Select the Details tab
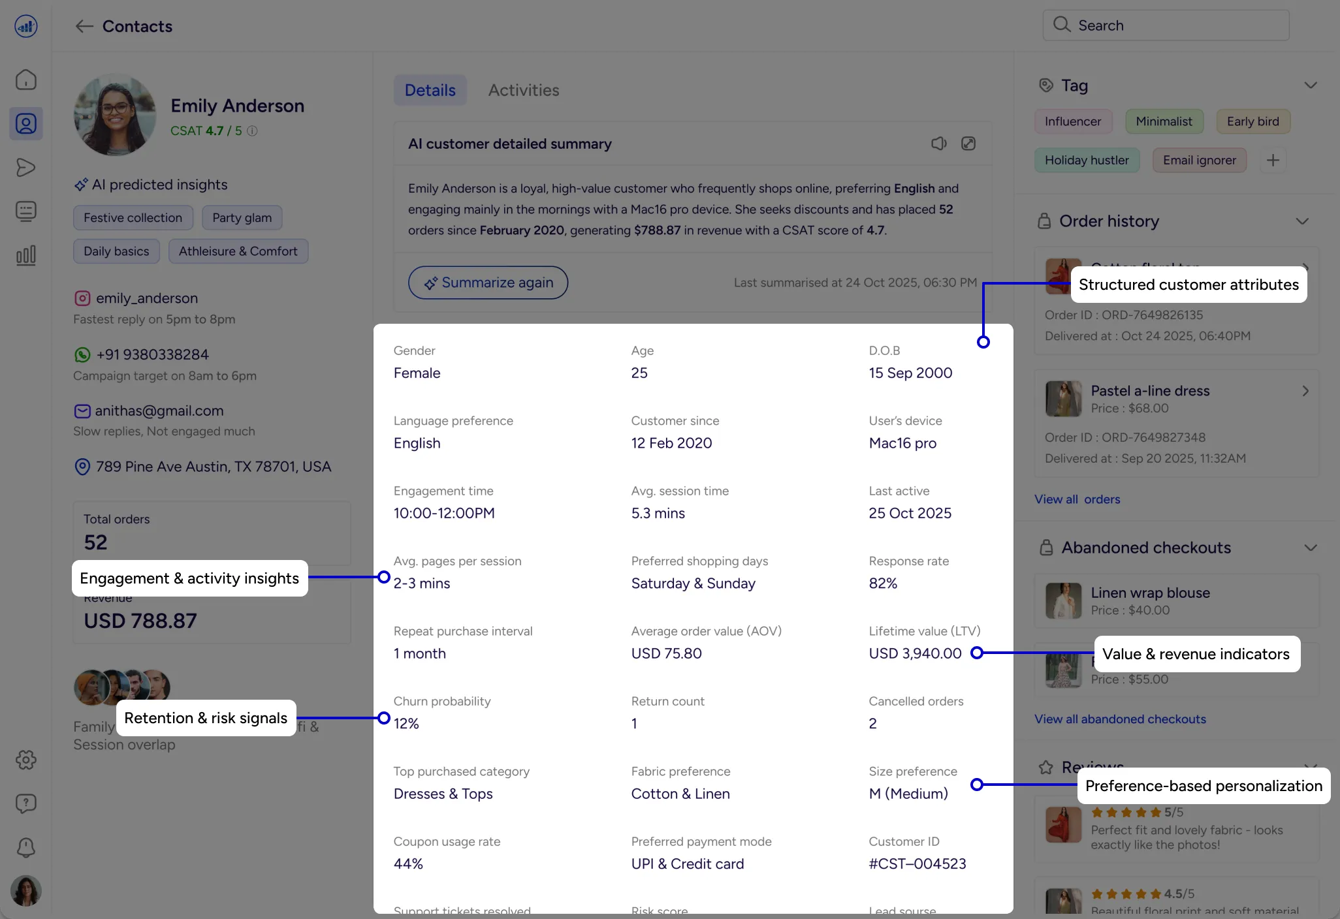The width and height of the screenshot is (1340, 919). click(x=430, y=90)
